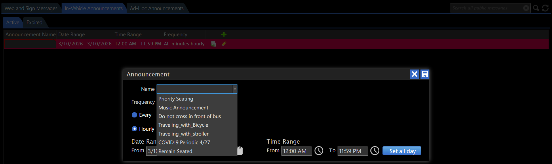Image resolution: width=552 pixels, height=164 pixels.
Task: Click the copy icon in announcement row
Action: coord(214,44)
